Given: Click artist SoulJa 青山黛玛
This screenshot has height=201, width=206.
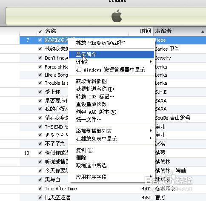Looking at the screenshot, I should (x=172, y=118).
